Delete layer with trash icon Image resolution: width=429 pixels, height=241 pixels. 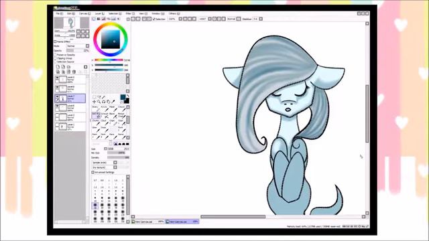click(x=74, y=72)
